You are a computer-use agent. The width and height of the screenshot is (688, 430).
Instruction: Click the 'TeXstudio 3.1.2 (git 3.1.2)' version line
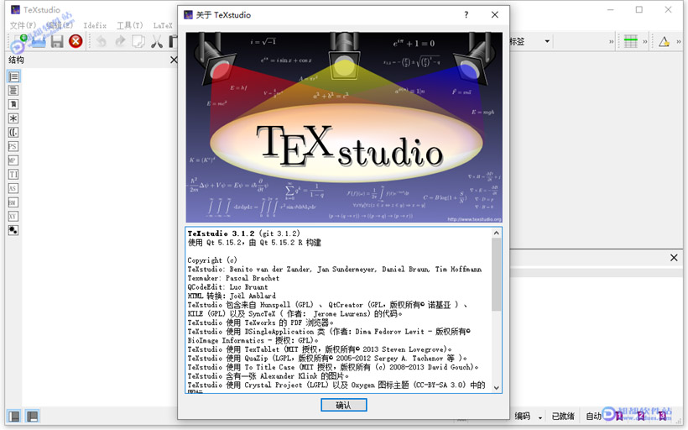click(x=244, y=233)
